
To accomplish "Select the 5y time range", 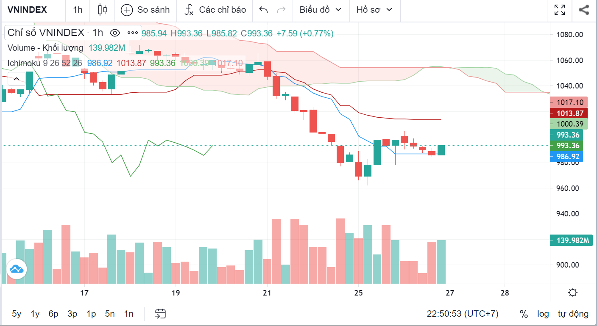I will coord(17,314).
